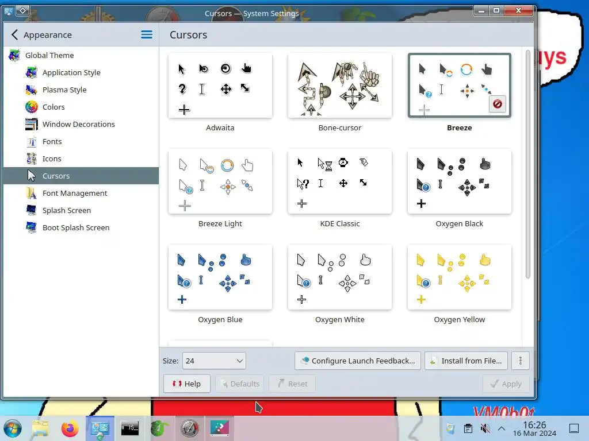Click the Boot Splash Screen sidebar icon

coord(32,227)
